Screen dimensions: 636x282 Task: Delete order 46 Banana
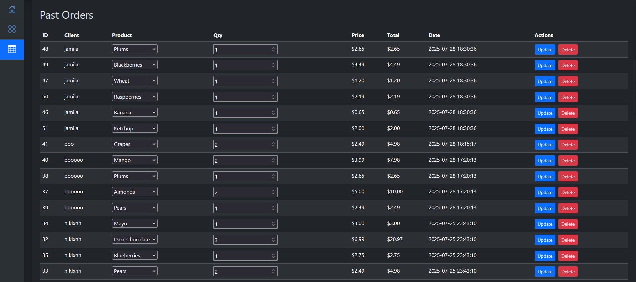coord(568,113)
